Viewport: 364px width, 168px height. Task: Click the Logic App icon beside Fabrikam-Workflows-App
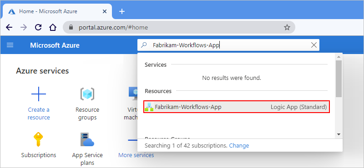pos(149,107)
